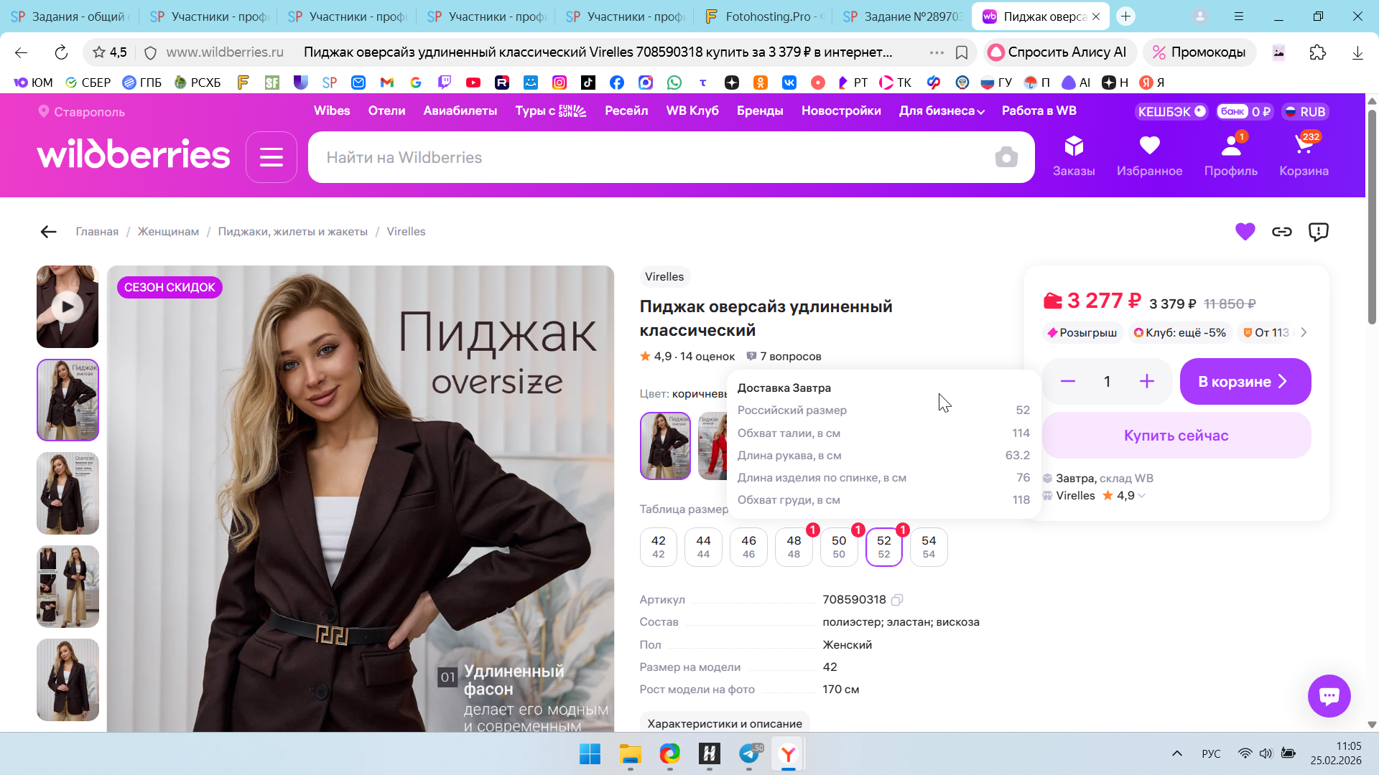Click the Купить сейчас button
Image resolution: width=1379 pixels, height=775 pixels.
pyautogui.click(x=1176, y=436)
